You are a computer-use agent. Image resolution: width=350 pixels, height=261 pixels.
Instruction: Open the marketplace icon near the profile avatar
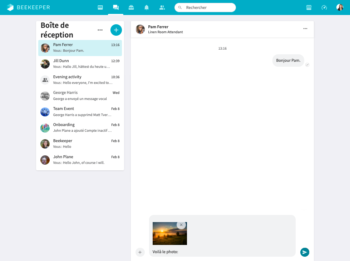coord(308,7)
